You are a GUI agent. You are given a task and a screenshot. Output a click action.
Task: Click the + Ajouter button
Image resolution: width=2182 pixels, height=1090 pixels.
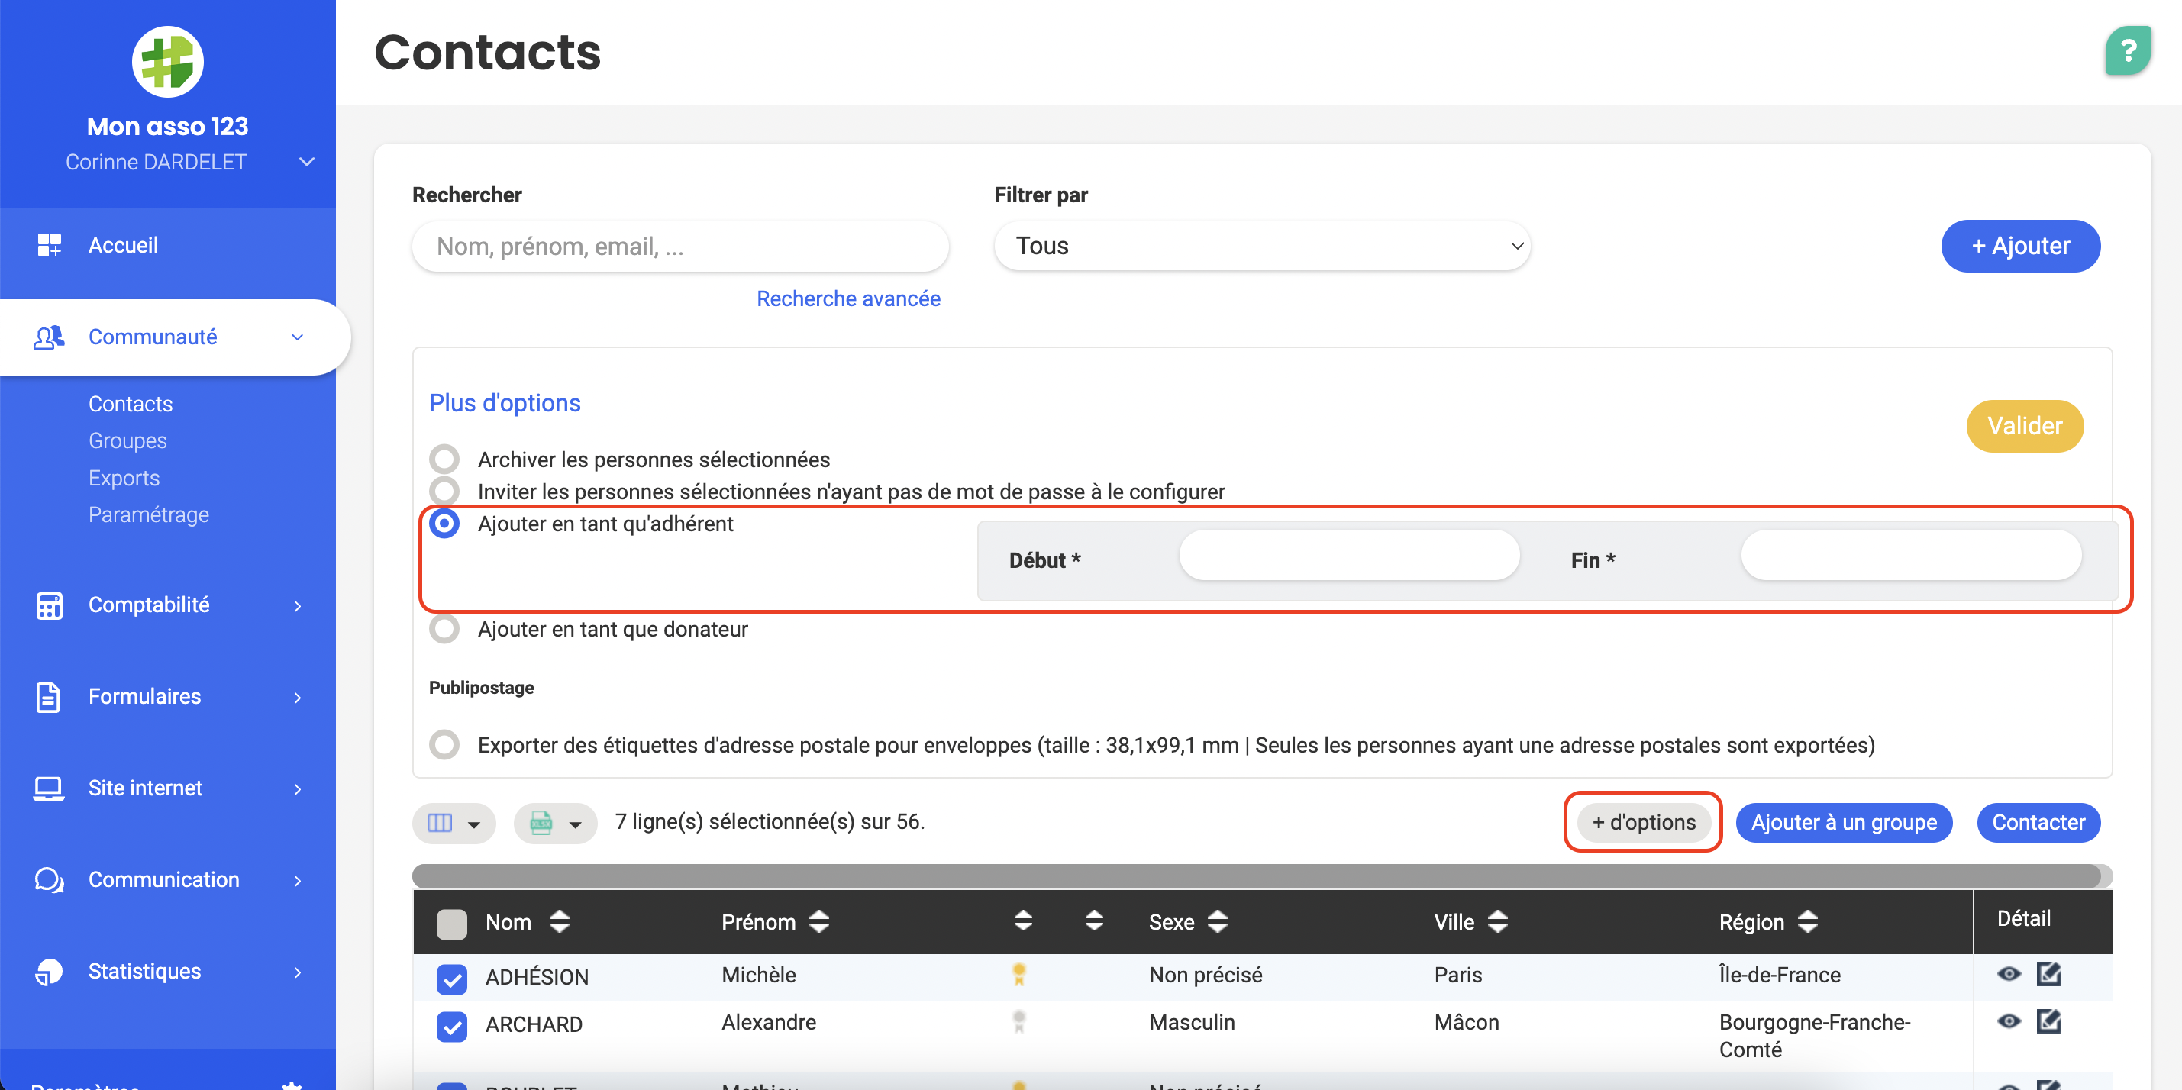pos(2020,246)
